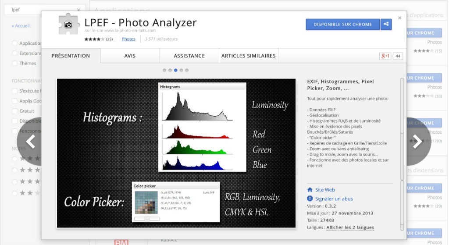The width and height of the screenshot is (449, 245).
Task: Click the +1 count showing 44
Action: pyautogui.click(x=398, y=56)
